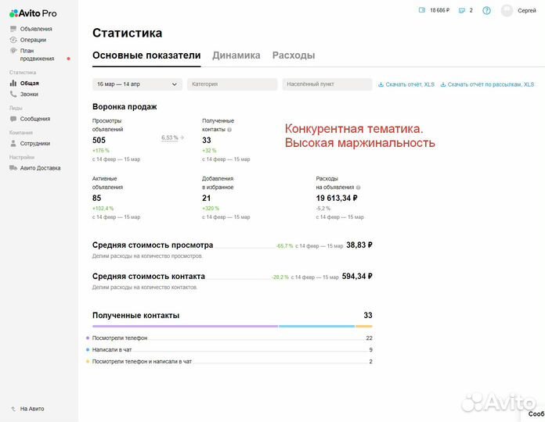Select Общая statistics bar-chart icon
545x422 pixels.
(13, 83)
